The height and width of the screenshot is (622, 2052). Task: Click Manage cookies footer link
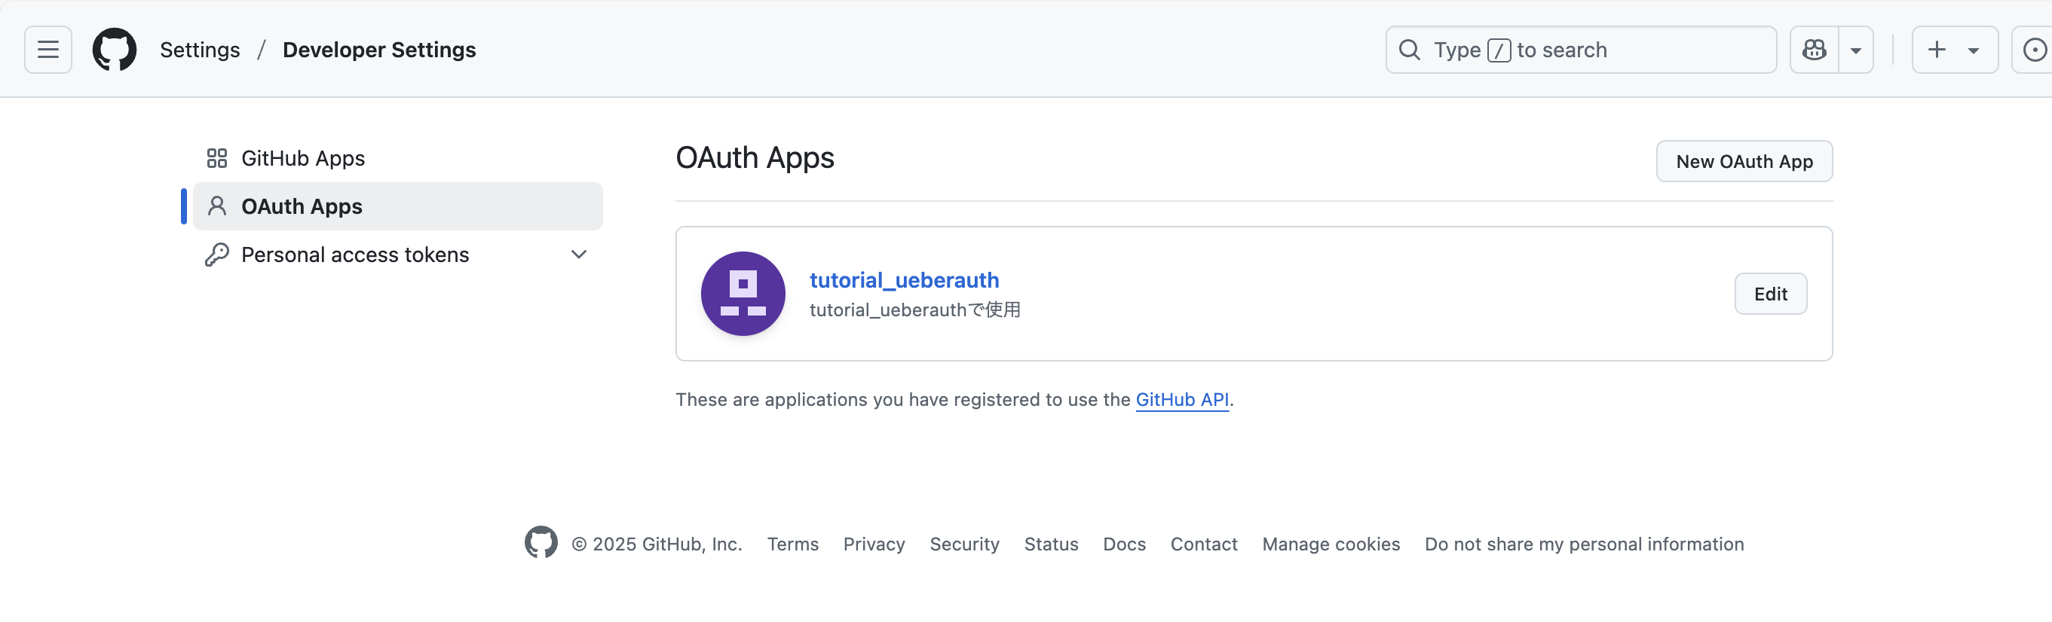[1331, 544]
